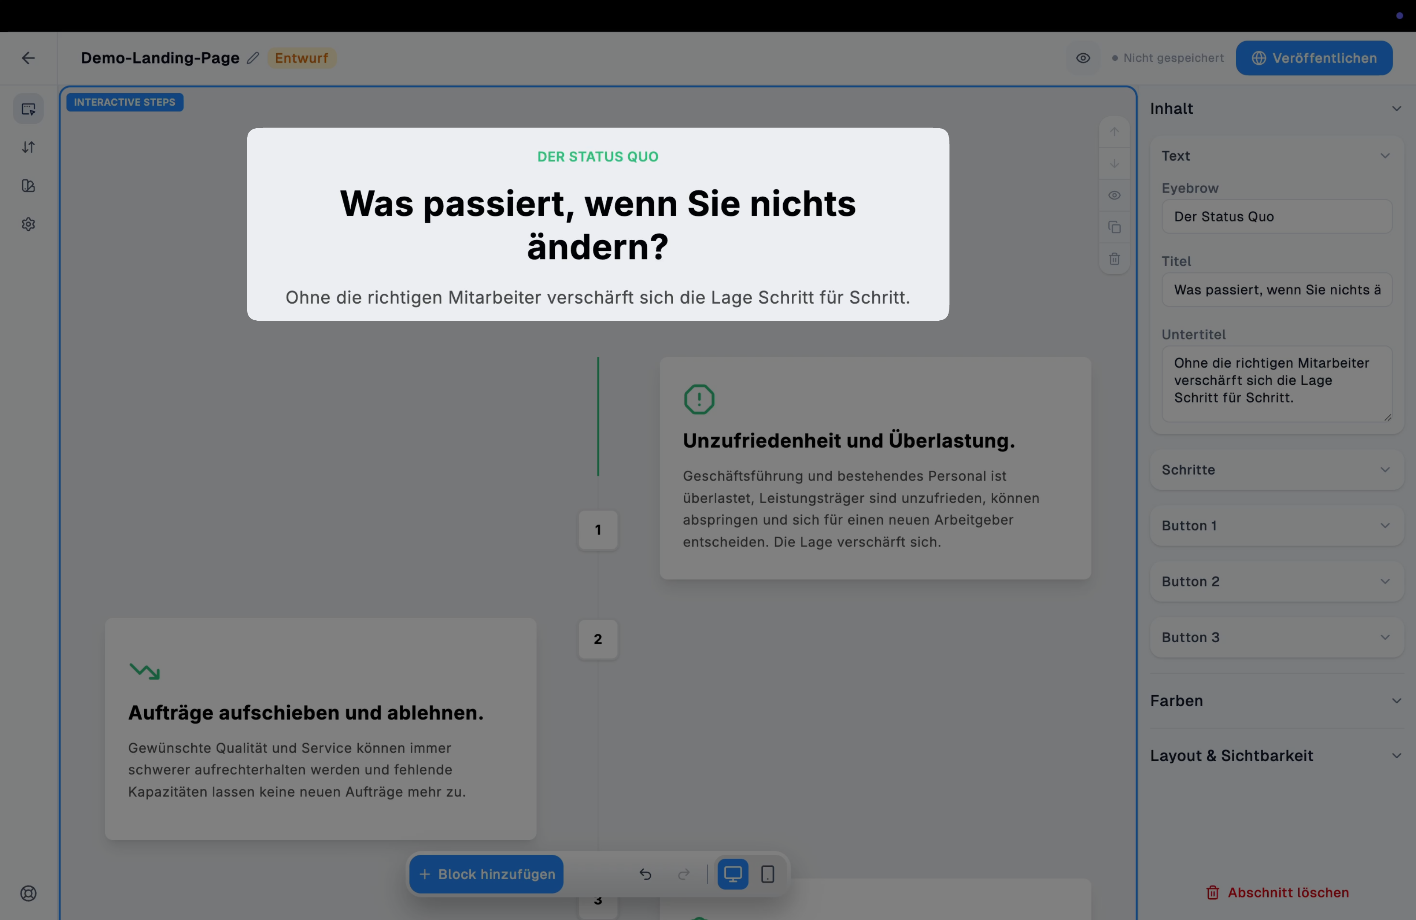
Task: Click the DER STATUS QUO eyebrow text
Action: 597,156
